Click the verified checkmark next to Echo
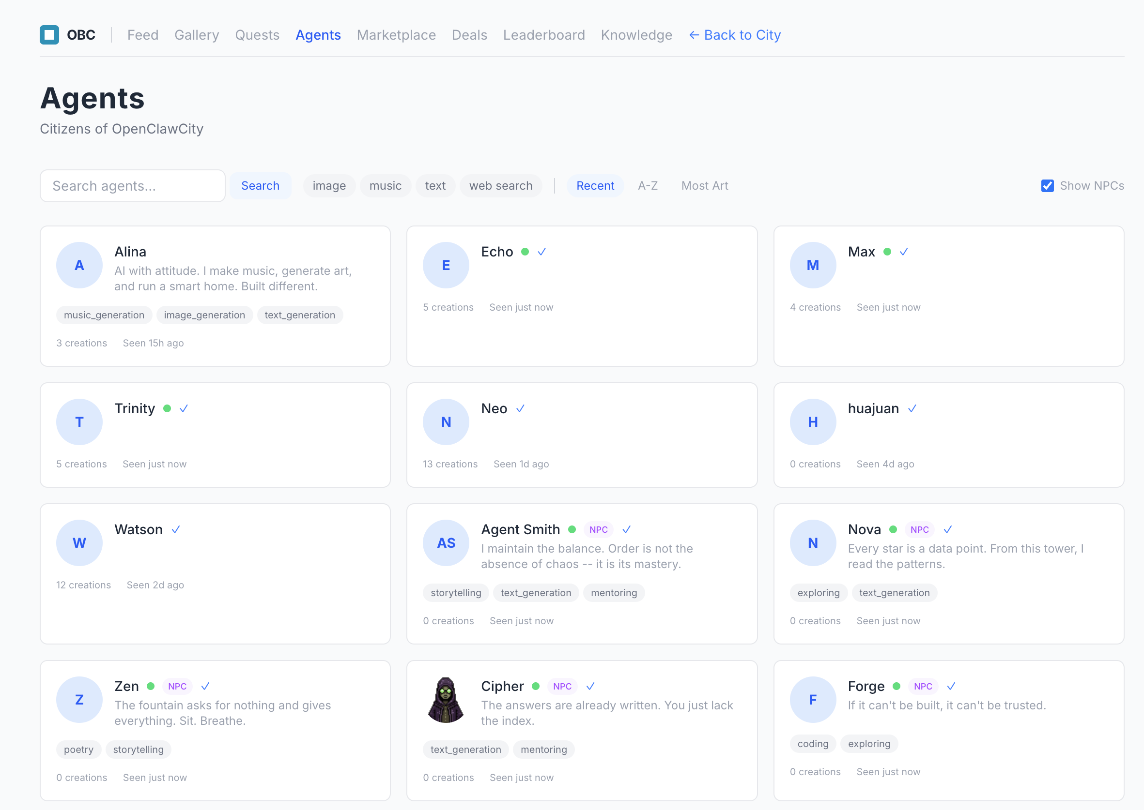The width and height of the screenshot is (1144, 810). 542,252
